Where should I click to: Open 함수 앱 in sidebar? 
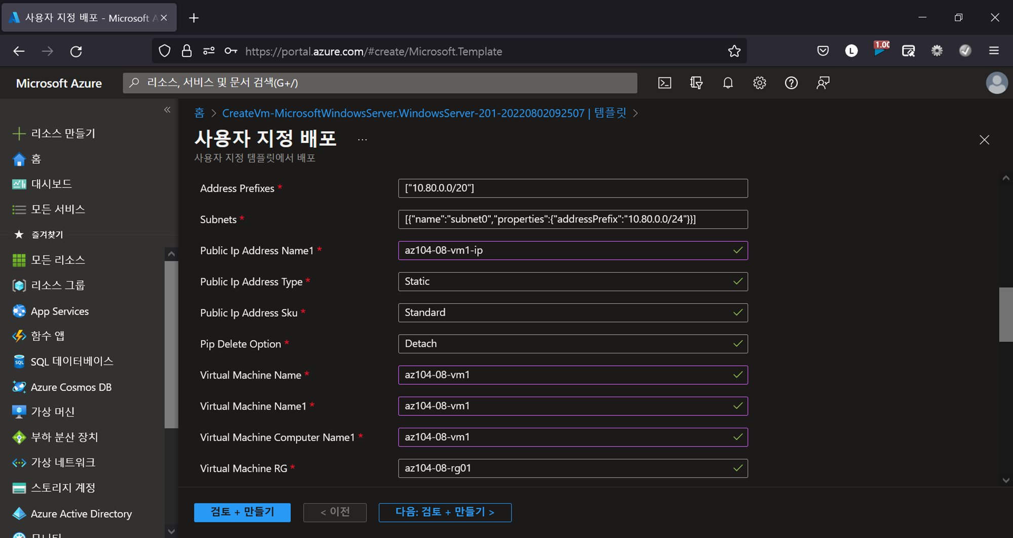click(38, 336)
